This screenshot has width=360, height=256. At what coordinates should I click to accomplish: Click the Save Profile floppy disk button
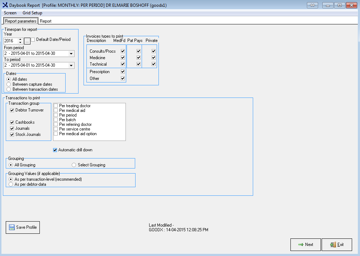pos(23,227)
